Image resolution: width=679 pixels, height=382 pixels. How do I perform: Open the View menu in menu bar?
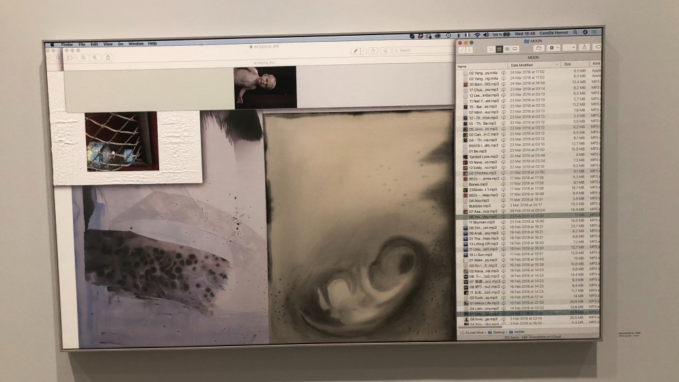pyautogui.click(x=107, y=44)
